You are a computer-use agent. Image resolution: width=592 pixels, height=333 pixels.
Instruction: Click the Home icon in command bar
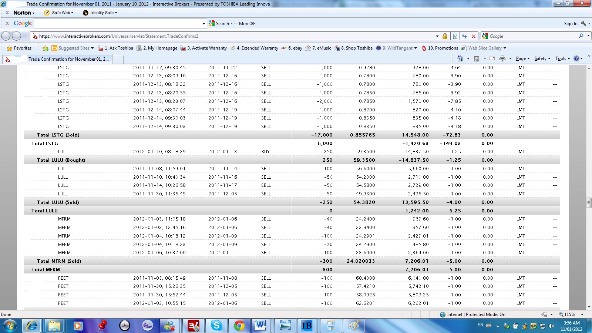[460, 58]
